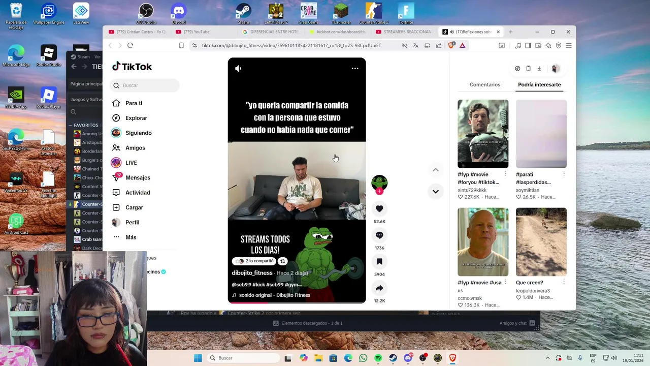Open options for xintu729kkkk '#fyp #movie' video
Image resolution: width=650 pixels, height=366 pixels.
click(505, 174)
